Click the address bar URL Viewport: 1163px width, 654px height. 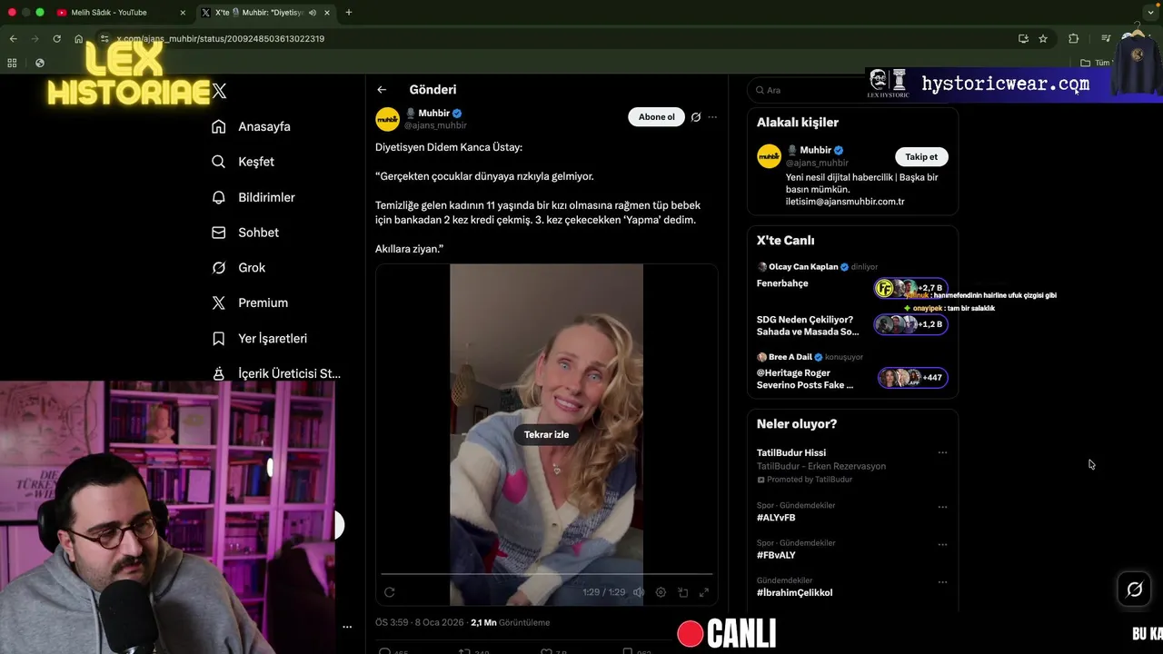tap(221, 39)
